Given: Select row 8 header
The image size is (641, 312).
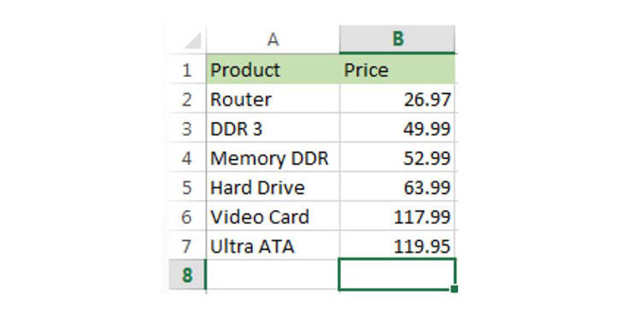Looking at the screenshot, I should click(188, 274).
